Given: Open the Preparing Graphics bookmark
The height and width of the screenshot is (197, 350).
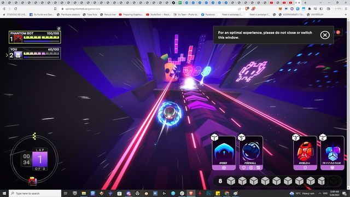Looking at the screenshot, I should point(131,15).
